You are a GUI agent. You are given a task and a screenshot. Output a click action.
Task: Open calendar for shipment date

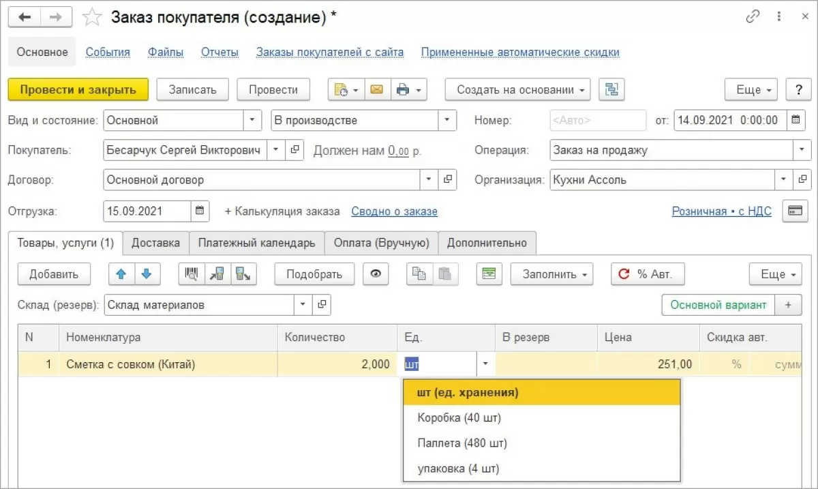coord(200,211)
